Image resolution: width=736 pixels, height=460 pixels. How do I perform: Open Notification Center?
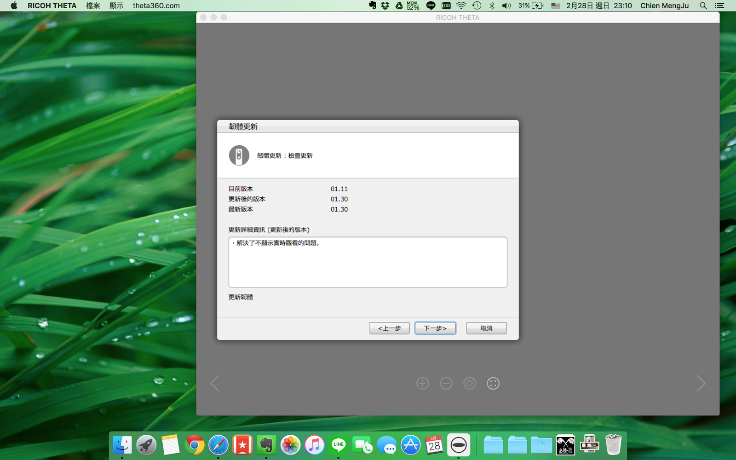point(720,6)
